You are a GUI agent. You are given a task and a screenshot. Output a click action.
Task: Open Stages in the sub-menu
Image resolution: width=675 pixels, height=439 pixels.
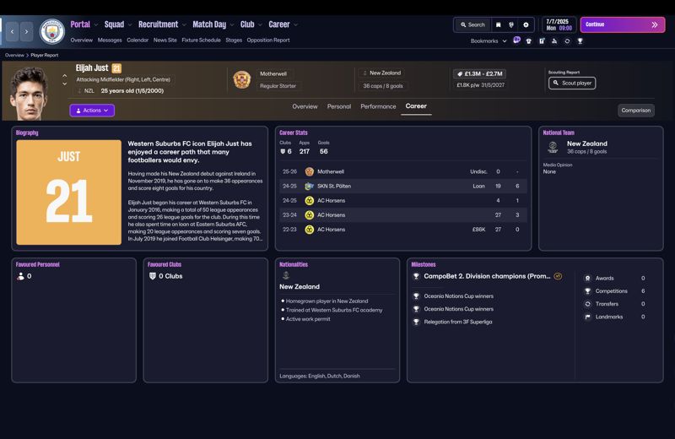[x=234, y=40]
